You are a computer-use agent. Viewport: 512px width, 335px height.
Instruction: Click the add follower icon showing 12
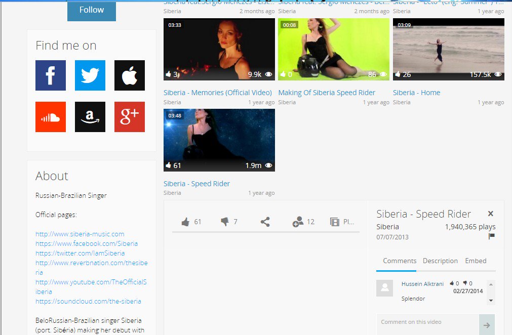point(297,222)
